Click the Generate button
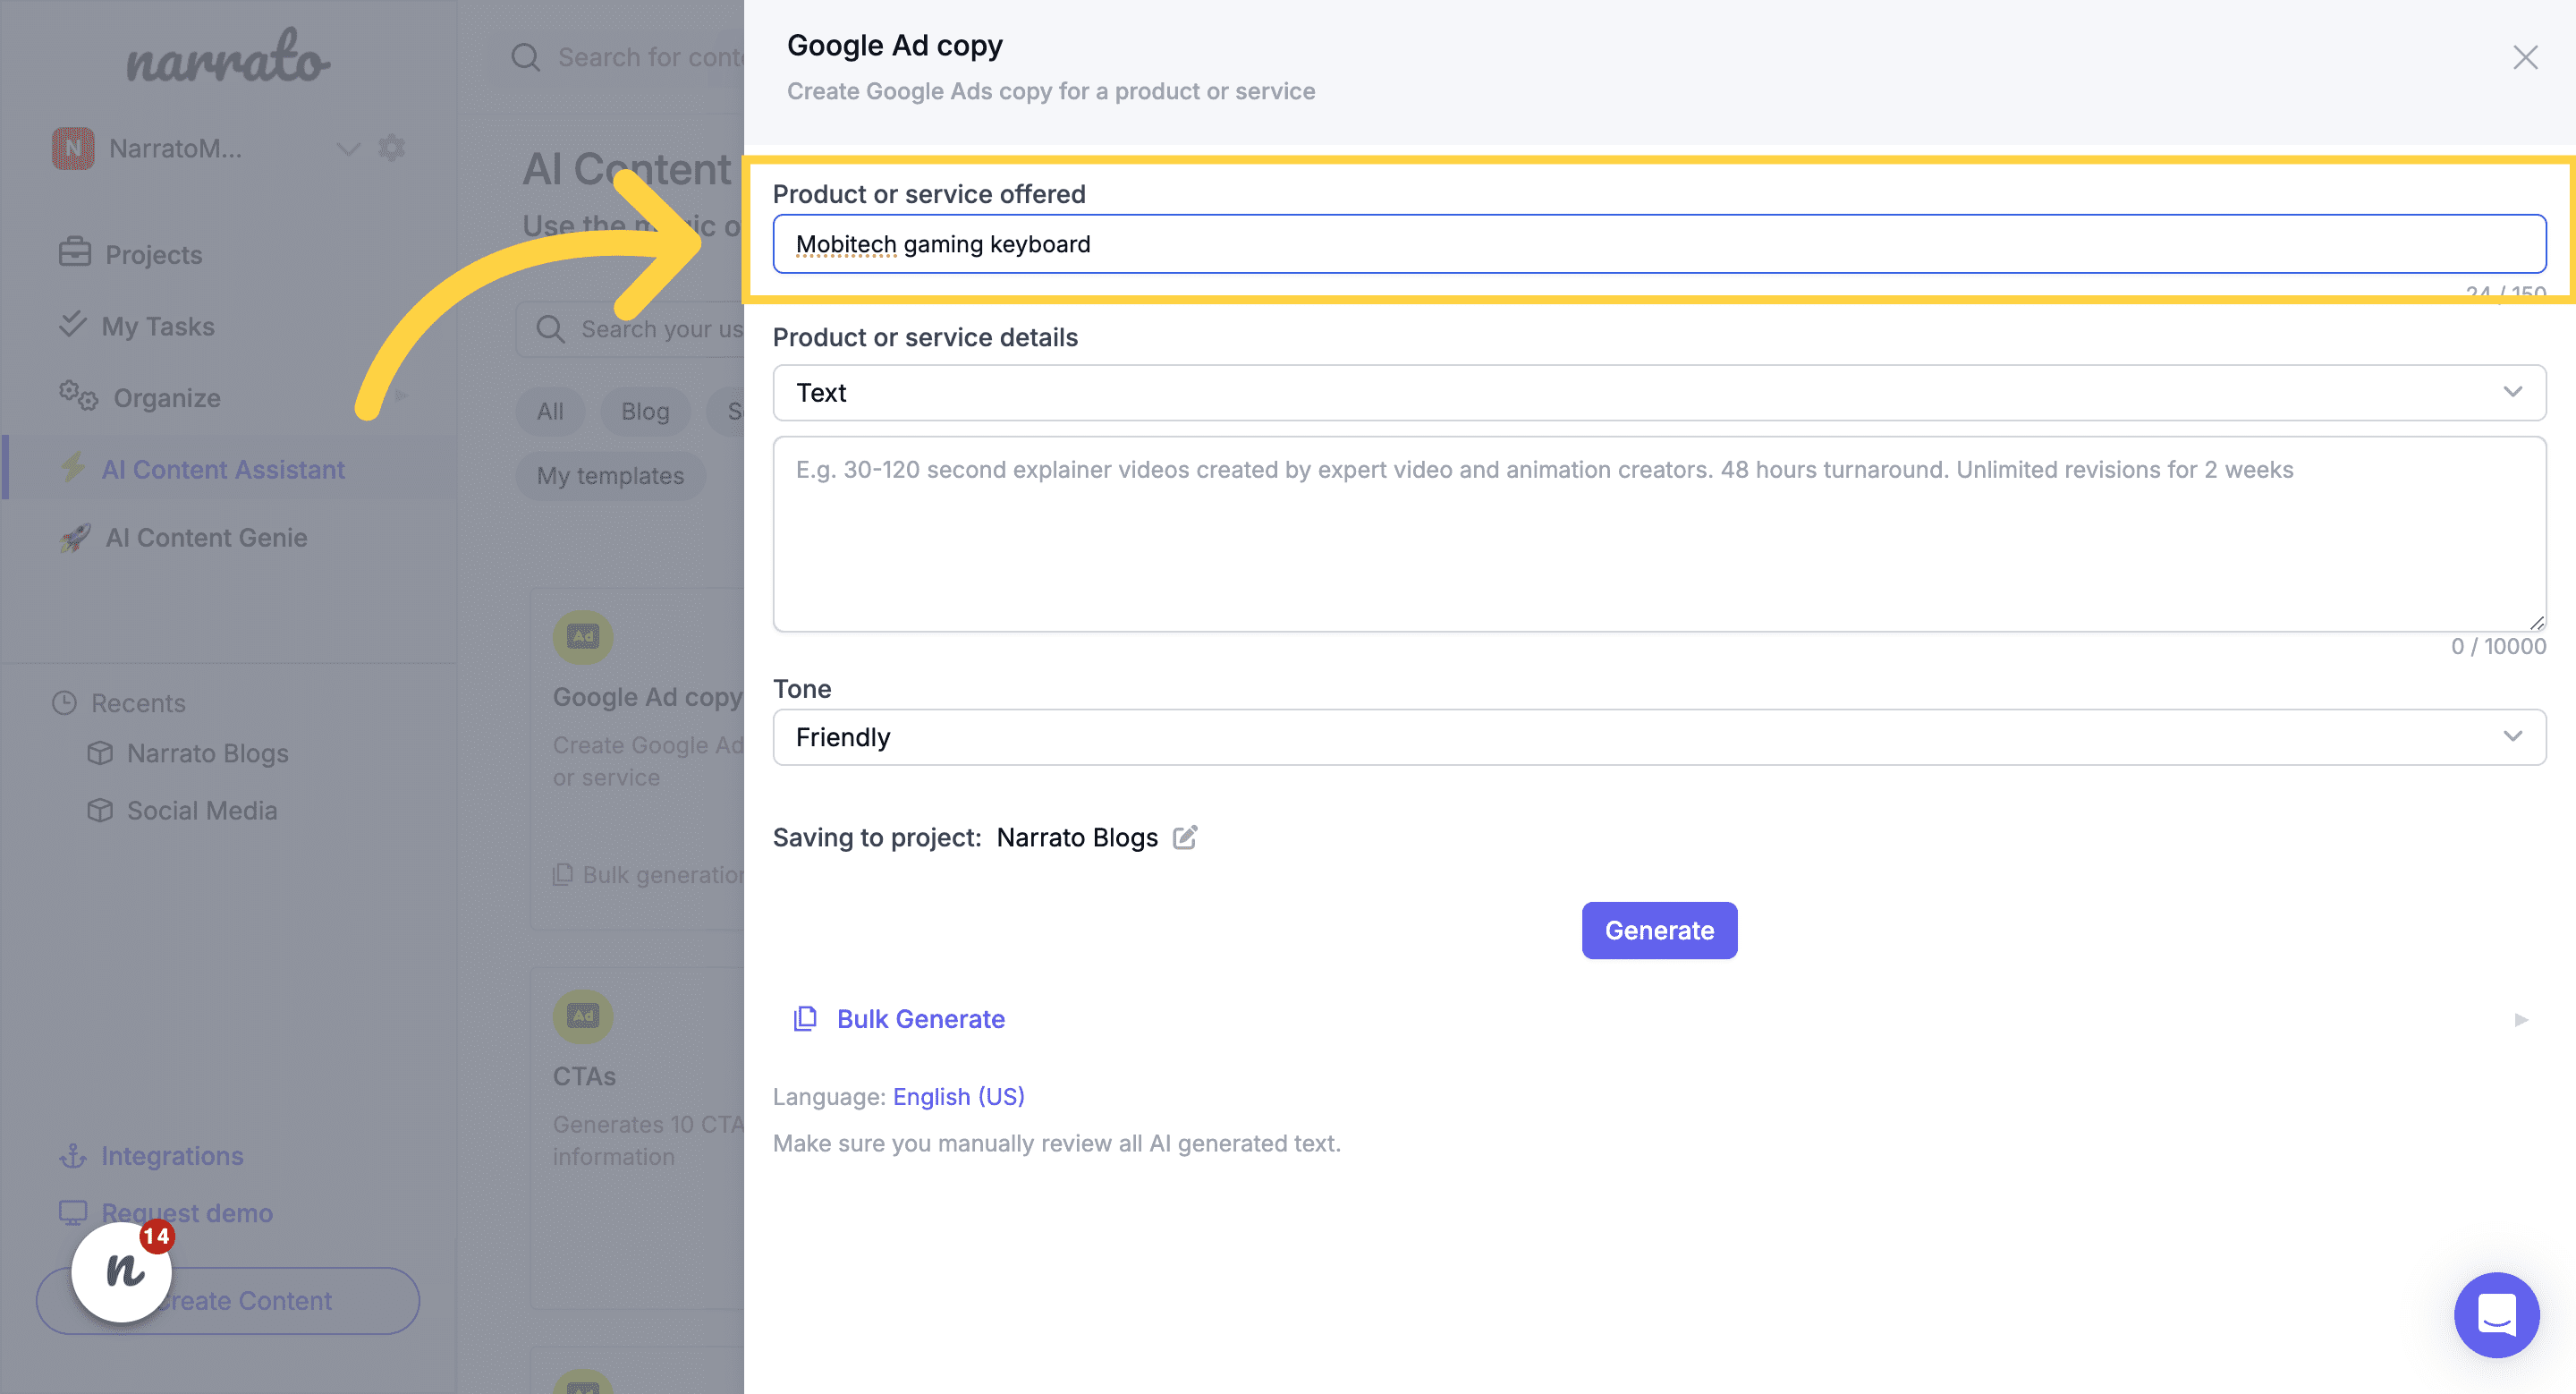Image resolution: width=2576 pixels, height=1394 pixels. pos(1659,930)
